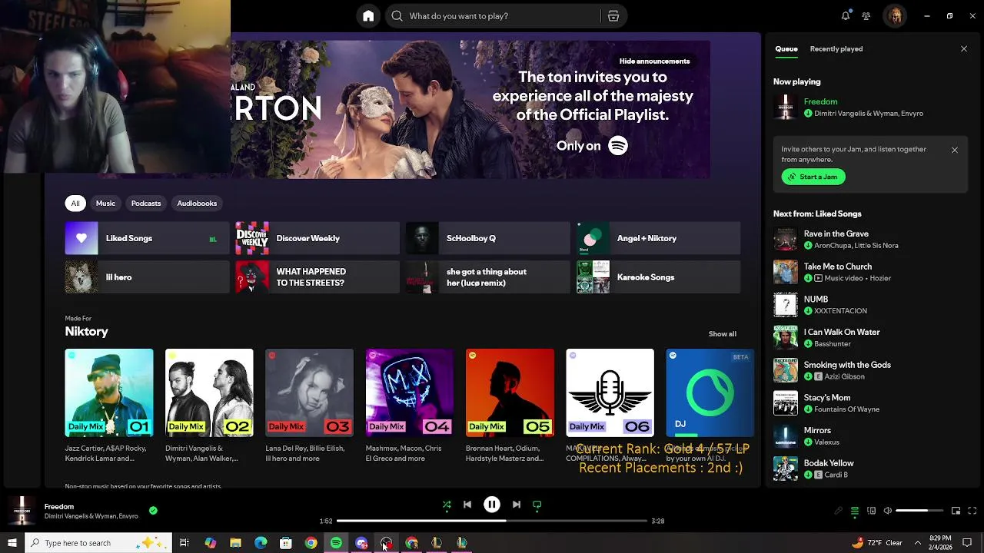Viewport: 984px width, 553px height.
Task: Pause the current song
Action: pos(492,505)
